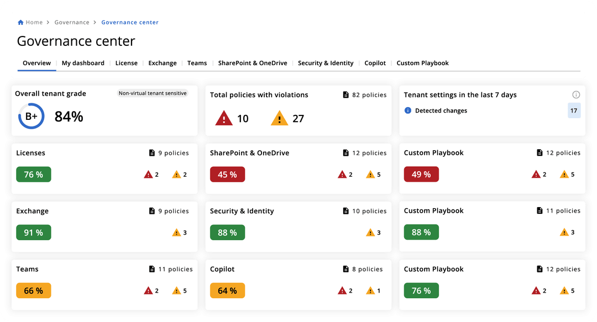Viewport: 597px width, 322px height.
Task: Click the Home icon in the breadcrumb
Action: [x=20, y=22]
